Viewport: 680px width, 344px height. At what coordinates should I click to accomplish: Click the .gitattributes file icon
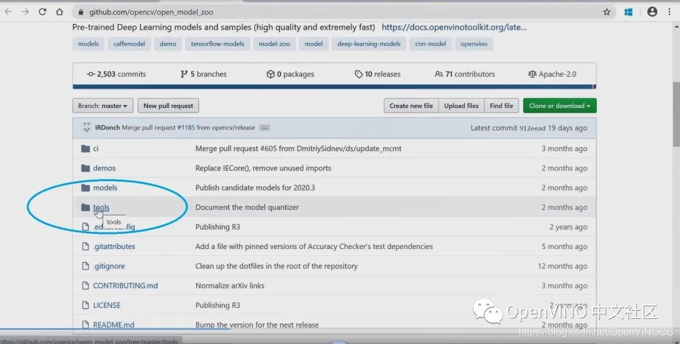coord(86,247)
